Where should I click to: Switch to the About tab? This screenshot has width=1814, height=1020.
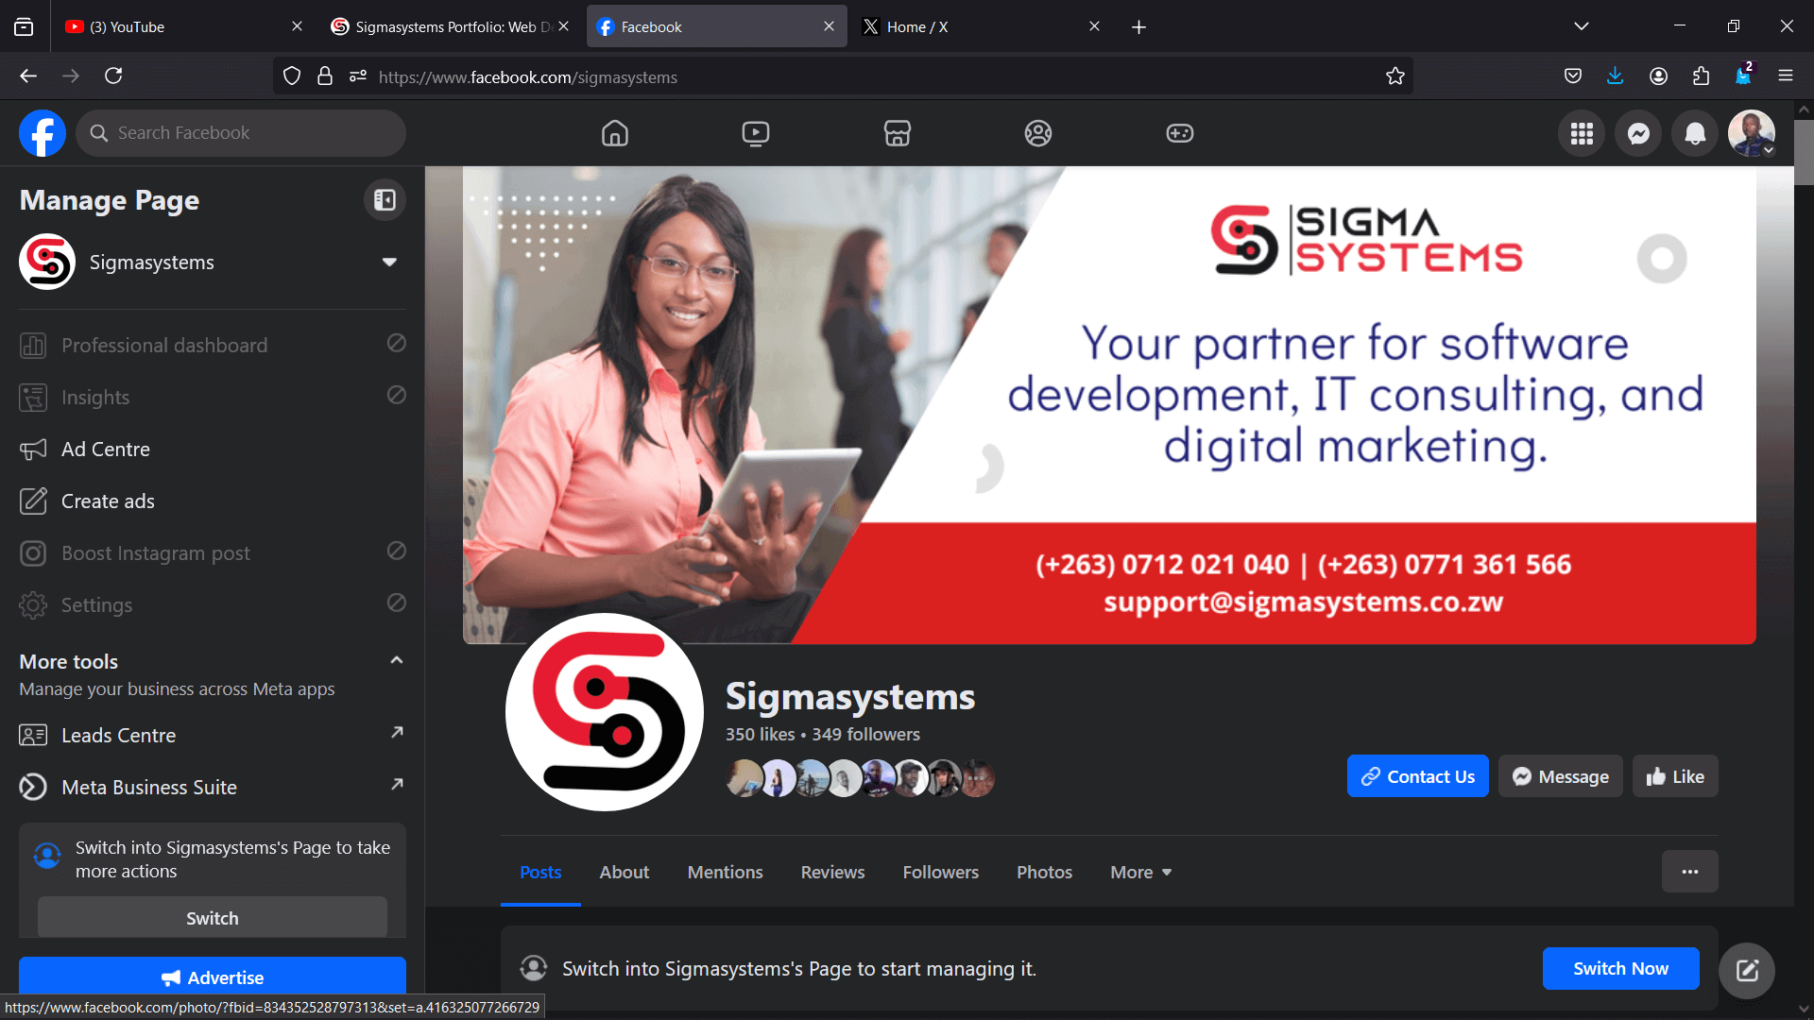(624, 872)
